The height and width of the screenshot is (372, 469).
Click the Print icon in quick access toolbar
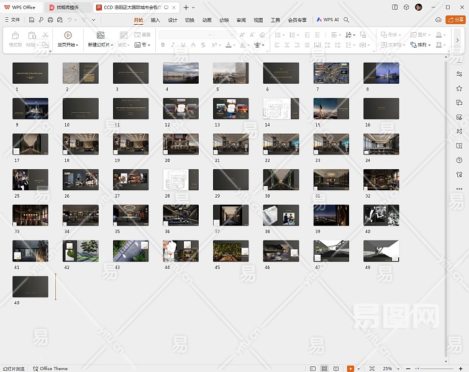pyautogui.click(x=50, y=20)
